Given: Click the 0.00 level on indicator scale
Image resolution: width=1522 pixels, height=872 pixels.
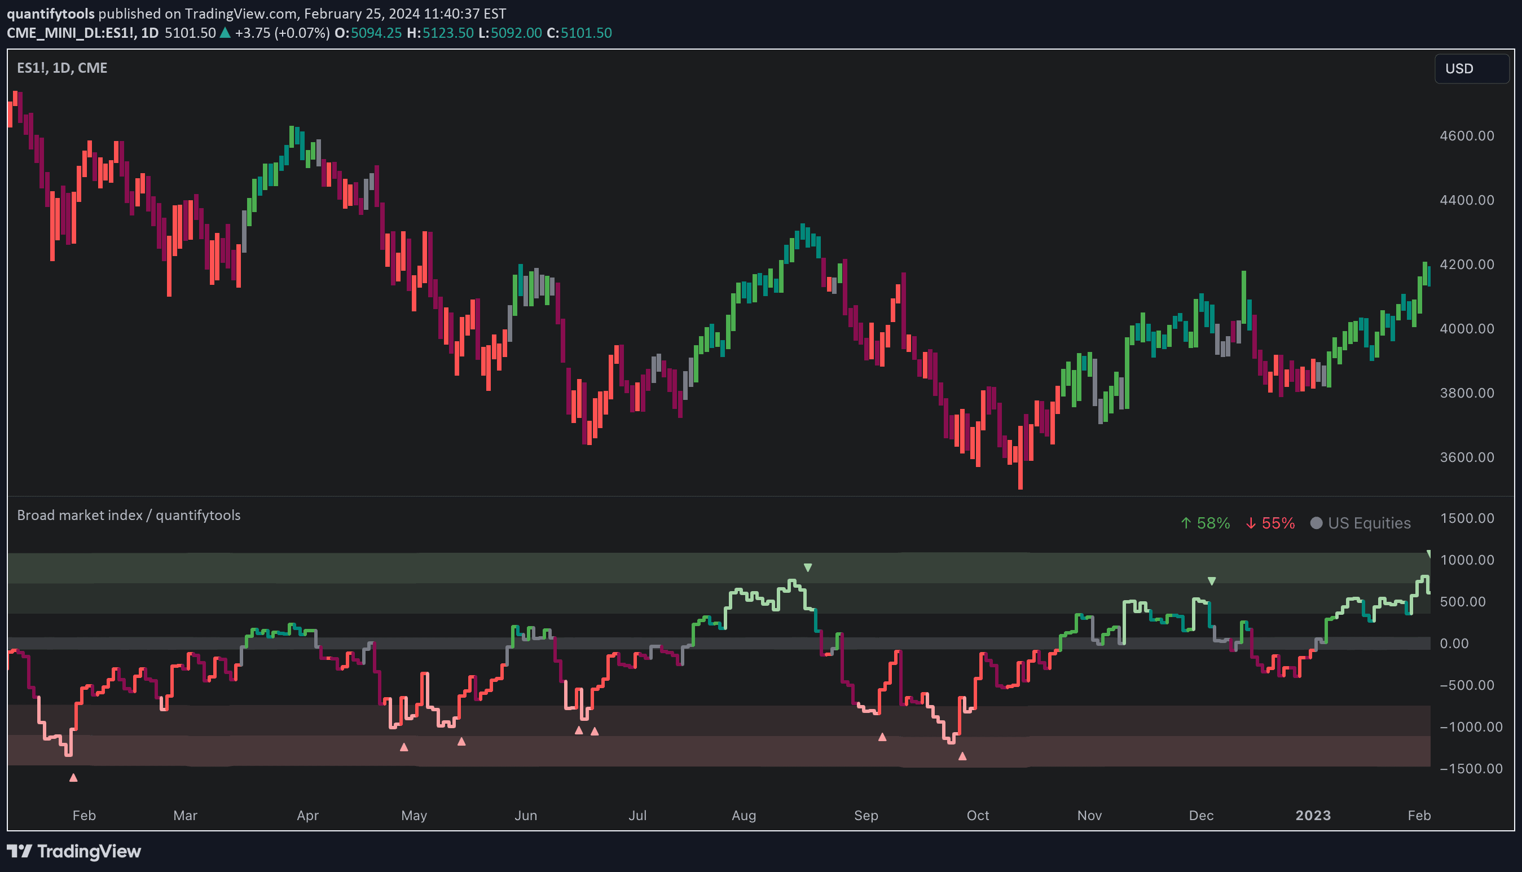Looking at the screenshot, I should 1454,643.
